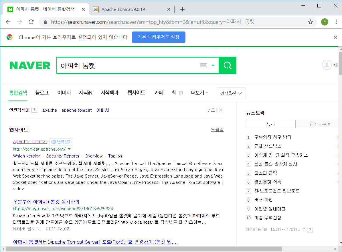Switch to the 카페 tab
342x252 pixels.
pos(159,93)
